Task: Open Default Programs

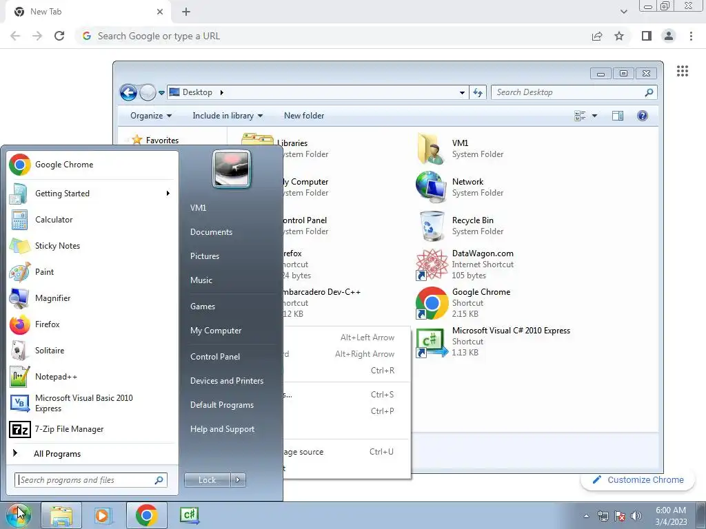Action: (x=222, y=405)
